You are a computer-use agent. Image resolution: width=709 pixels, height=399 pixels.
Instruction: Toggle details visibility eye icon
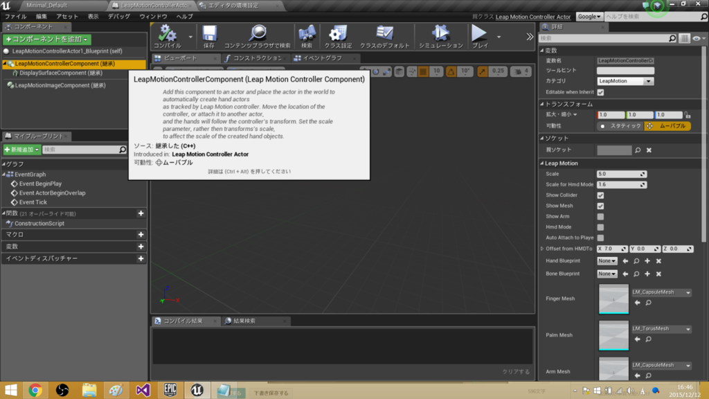pos(699,39)
